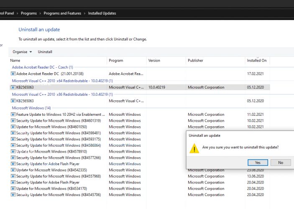
Task: Click icon beside Security Update KB4593175
Action: (x=13, y=139)
